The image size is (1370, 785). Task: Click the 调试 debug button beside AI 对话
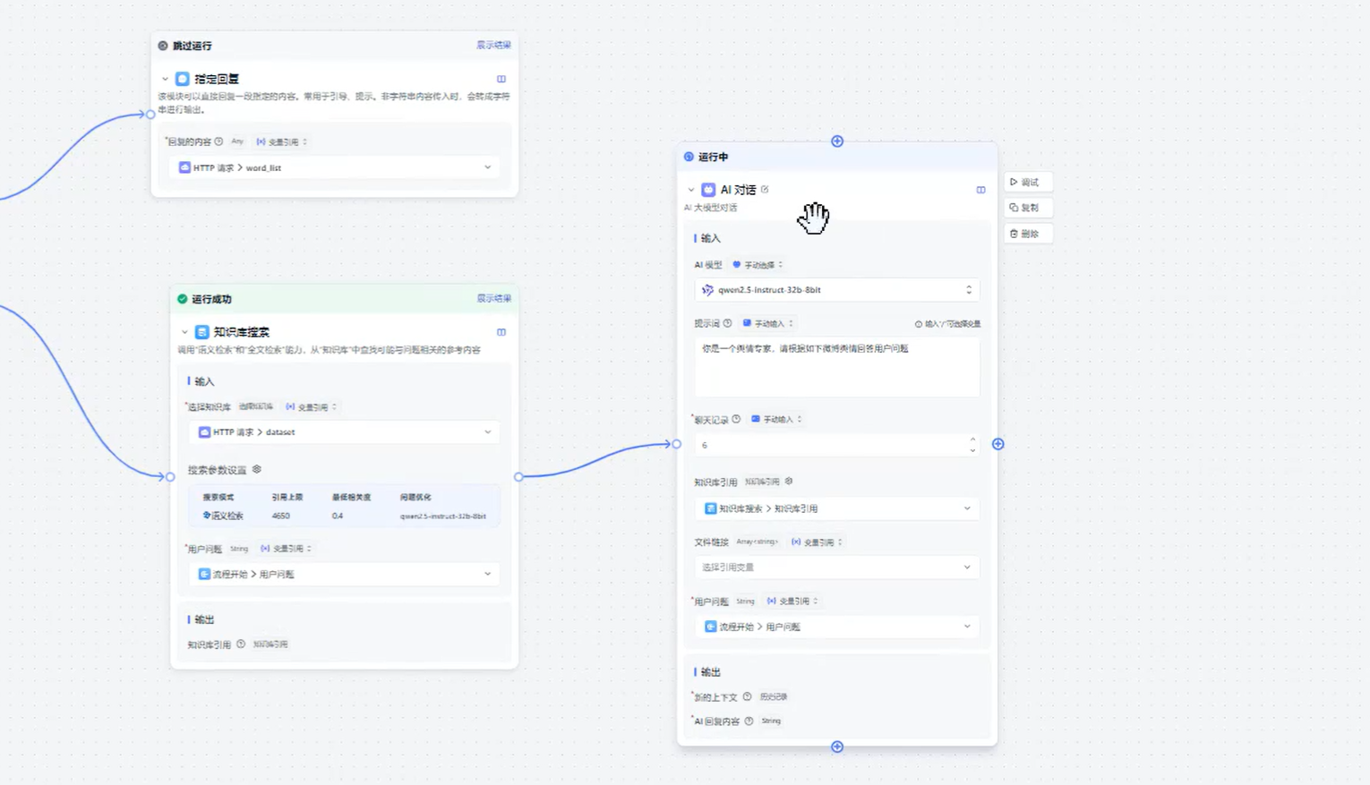click(1025, 183)
